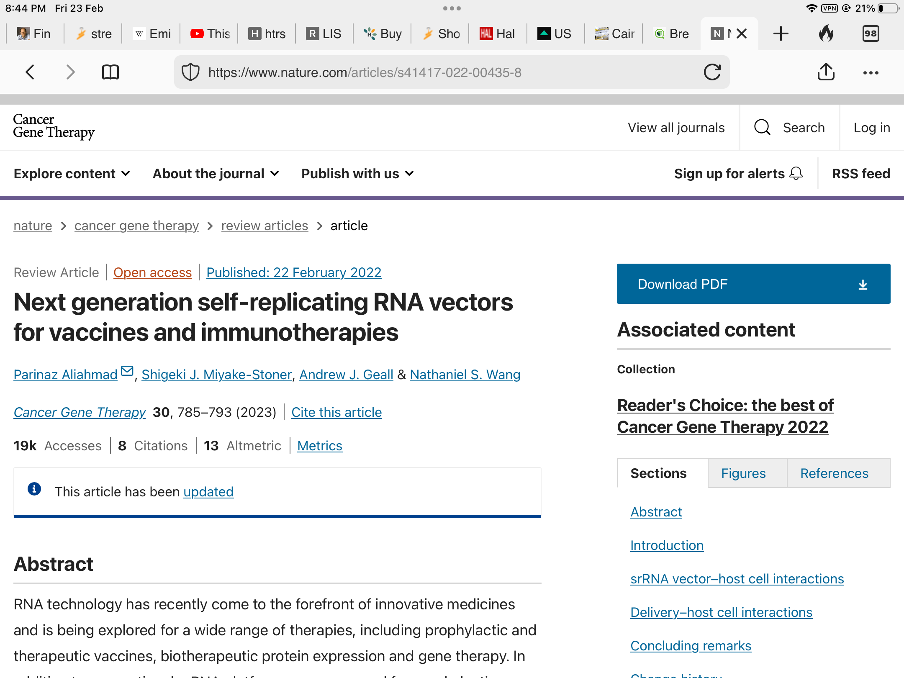Click View all journals
This screenshot has width=904, height=678.
(676, 128)
